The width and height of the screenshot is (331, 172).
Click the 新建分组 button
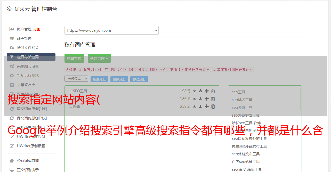(99, 79)
